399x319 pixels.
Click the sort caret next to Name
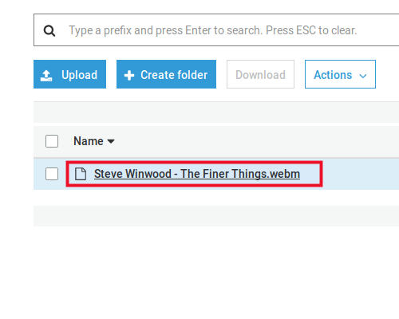tap(111, 141)
